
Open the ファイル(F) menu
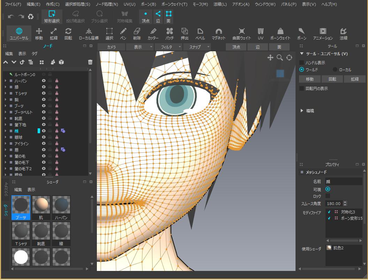click(13, 4)
